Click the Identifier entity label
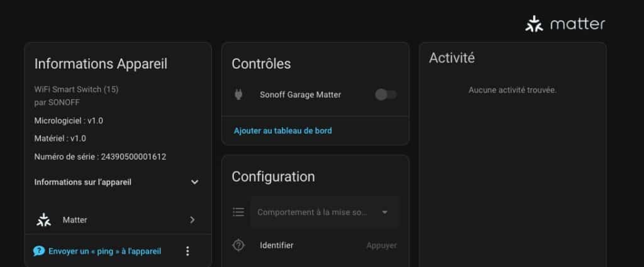 click(277, 245)
